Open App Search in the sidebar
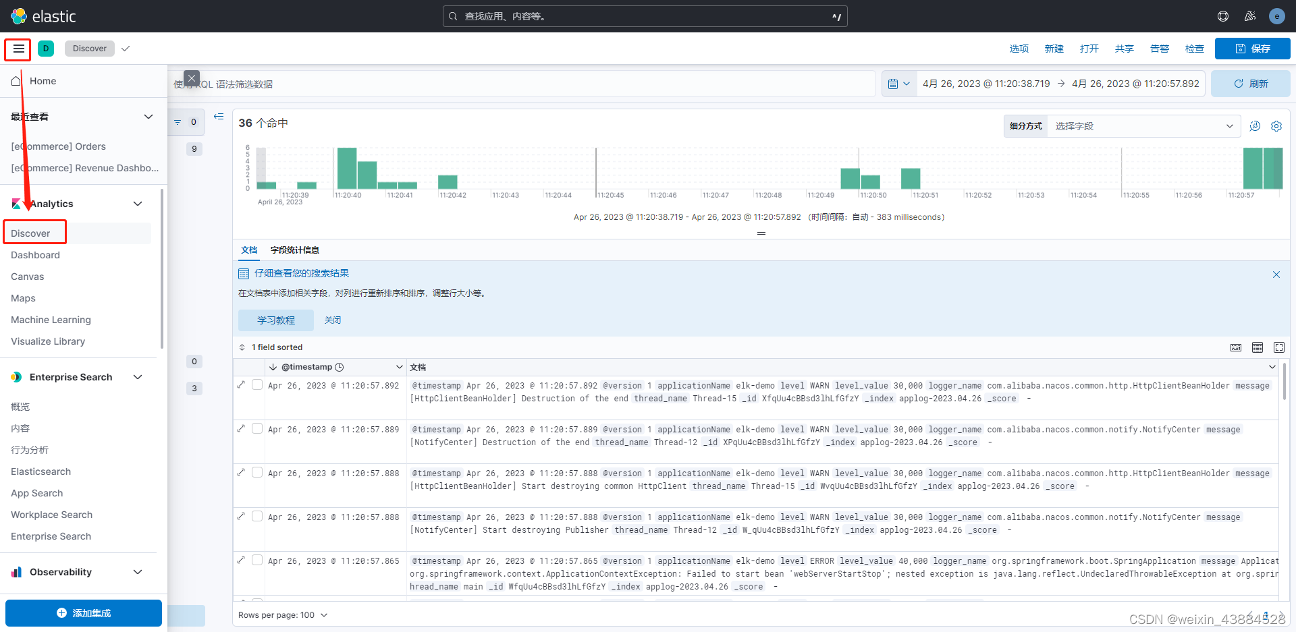Image resolution: width=1296 pixels, height=632 pixels. (37, 493)
